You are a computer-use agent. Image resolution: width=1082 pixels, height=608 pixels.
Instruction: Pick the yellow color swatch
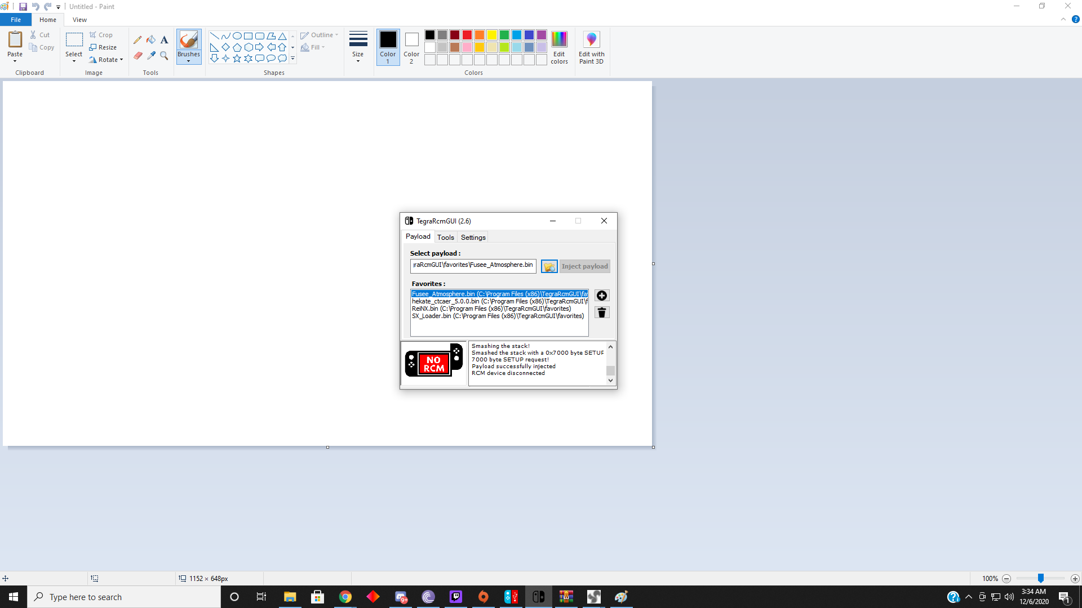(x=492, y=35)
